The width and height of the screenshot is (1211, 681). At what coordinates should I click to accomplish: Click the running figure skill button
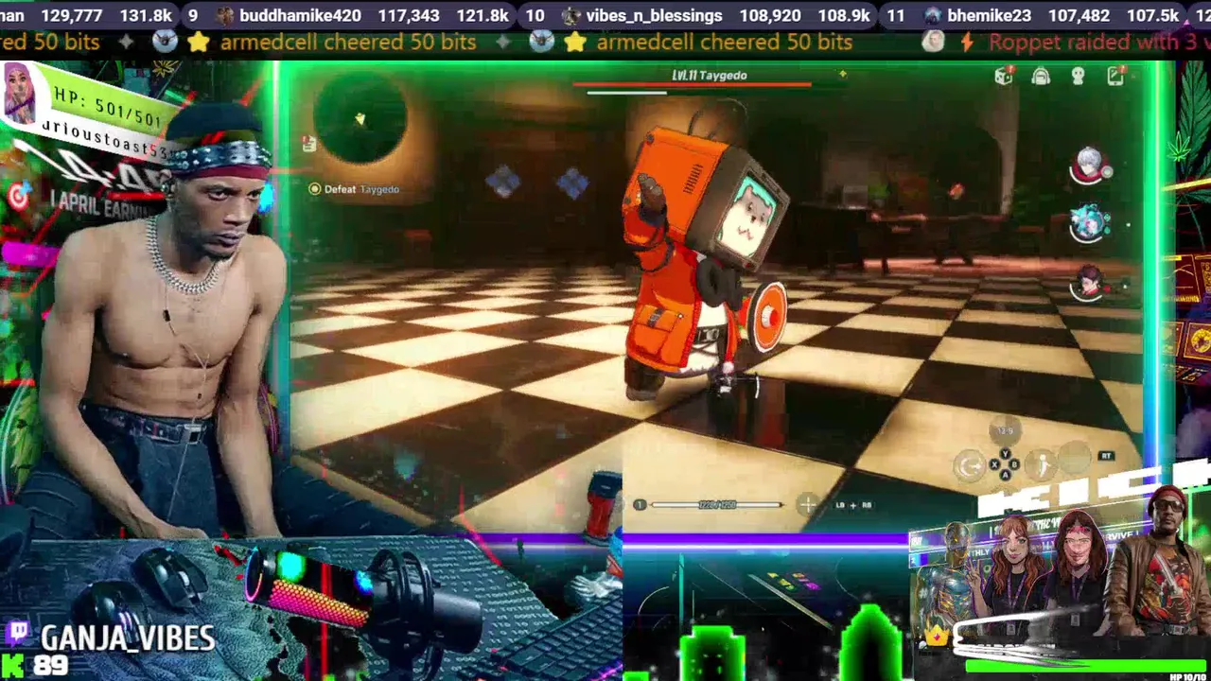1041,464
